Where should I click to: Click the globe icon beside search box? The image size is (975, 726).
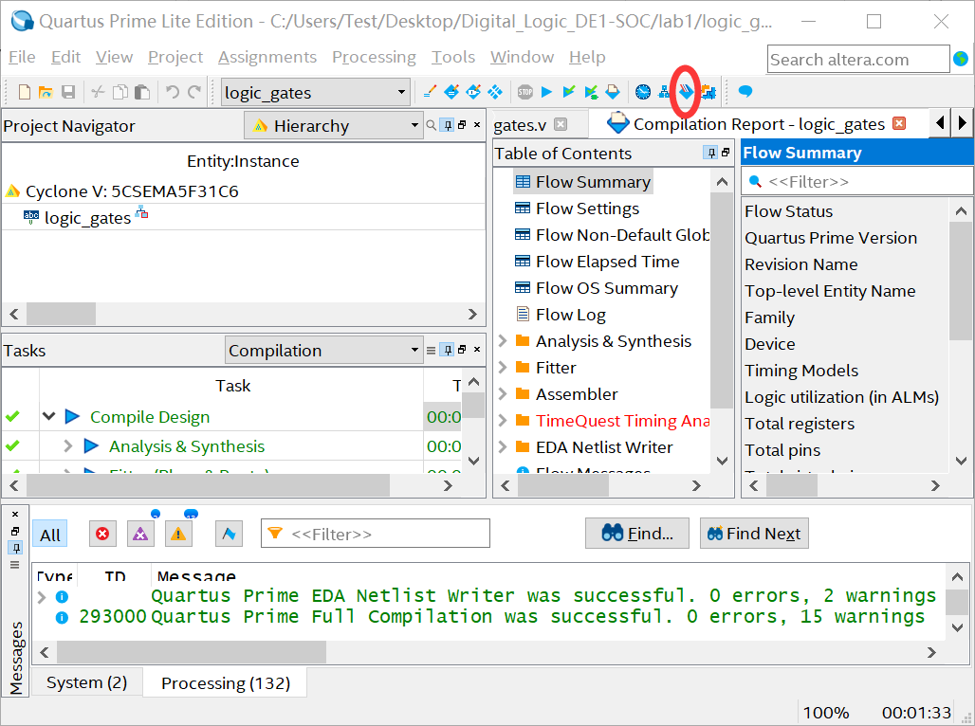click(961, 59)
